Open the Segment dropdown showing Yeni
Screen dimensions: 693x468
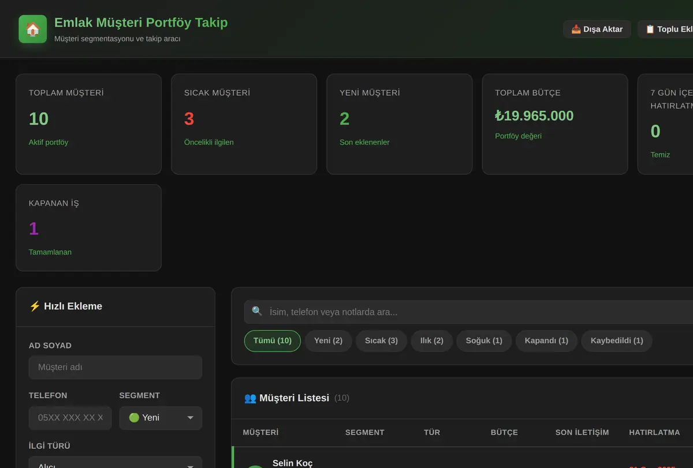coord(161,418)
